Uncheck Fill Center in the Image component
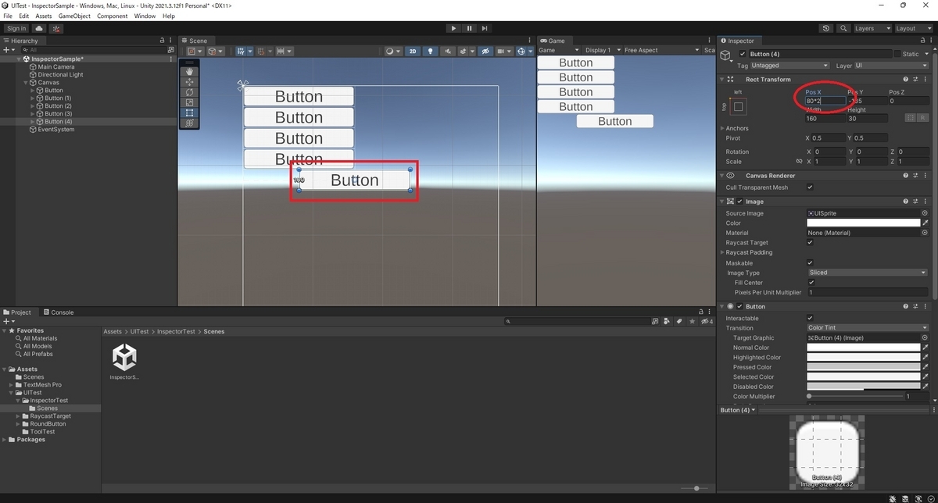This screenshot has height=503, width=938. point(811,282)
